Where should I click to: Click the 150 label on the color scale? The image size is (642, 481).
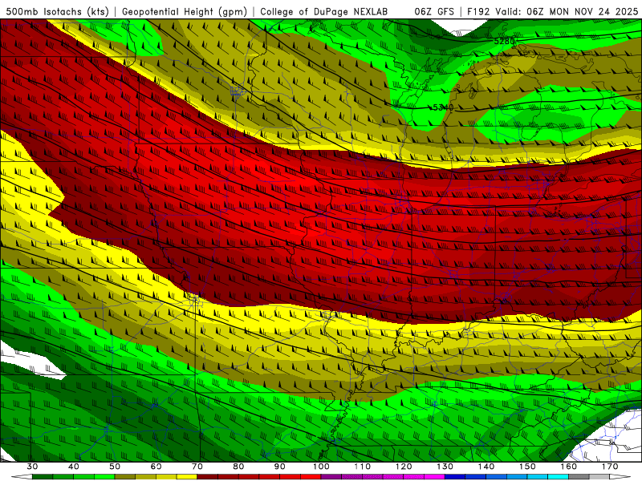tap(527, 467)
